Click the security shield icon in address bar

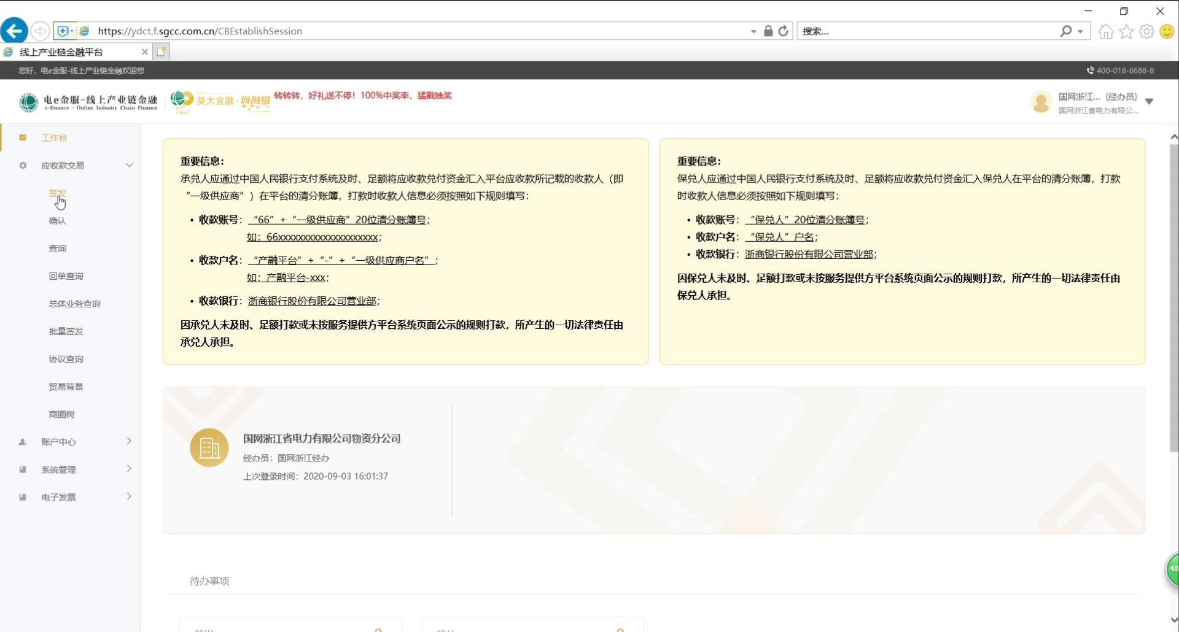(x=63, y=31)
